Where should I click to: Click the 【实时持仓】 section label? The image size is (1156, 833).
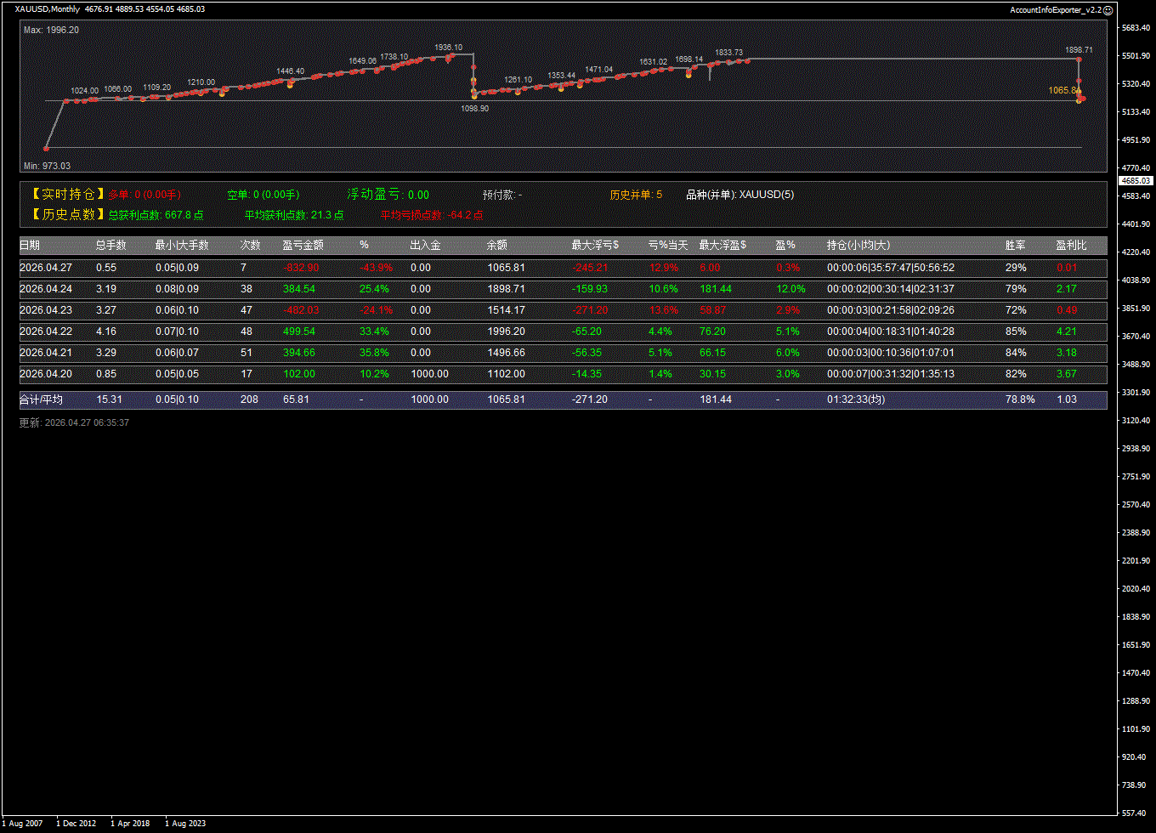(x=63, y=195)
